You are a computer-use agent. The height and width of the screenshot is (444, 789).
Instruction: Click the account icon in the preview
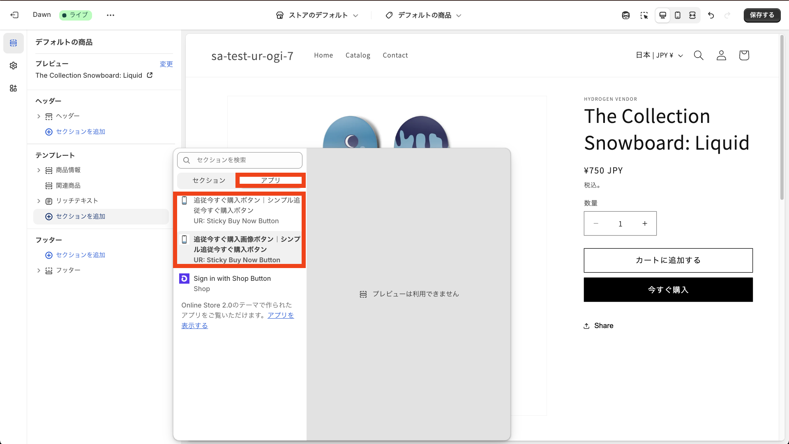(721, 55)
